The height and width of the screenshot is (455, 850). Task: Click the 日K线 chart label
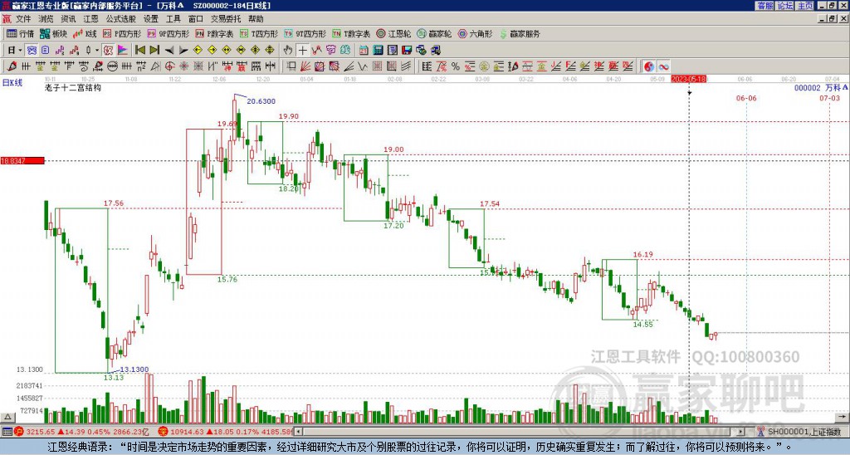12,83
